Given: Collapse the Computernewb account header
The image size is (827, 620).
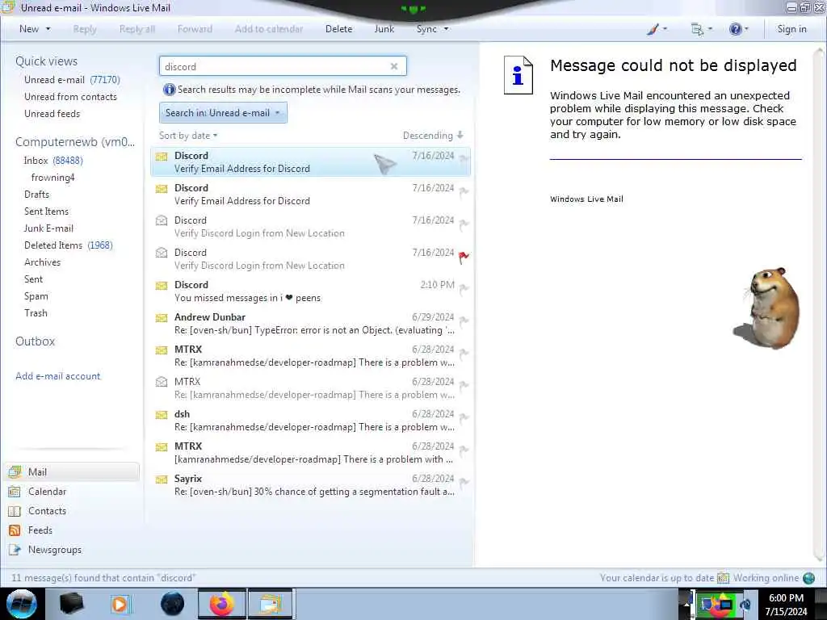Looking at the screenshot, I should [75, 142].
